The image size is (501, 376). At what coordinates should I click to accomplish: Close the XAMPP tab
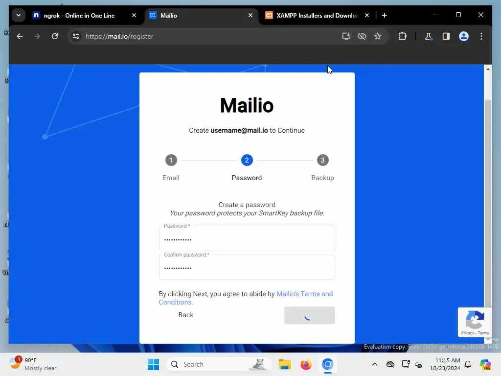click(x=367, y=15)
